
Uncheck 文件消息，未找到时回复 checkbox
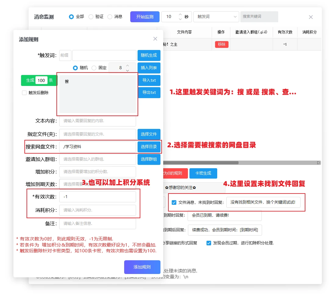[174, 202]
